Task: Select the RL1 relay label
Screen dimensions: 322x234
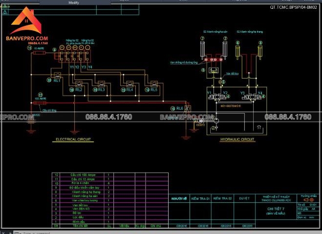Action: pos(57,80)
